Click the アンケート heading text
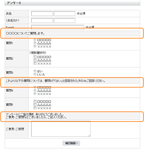 click(14, 3)
